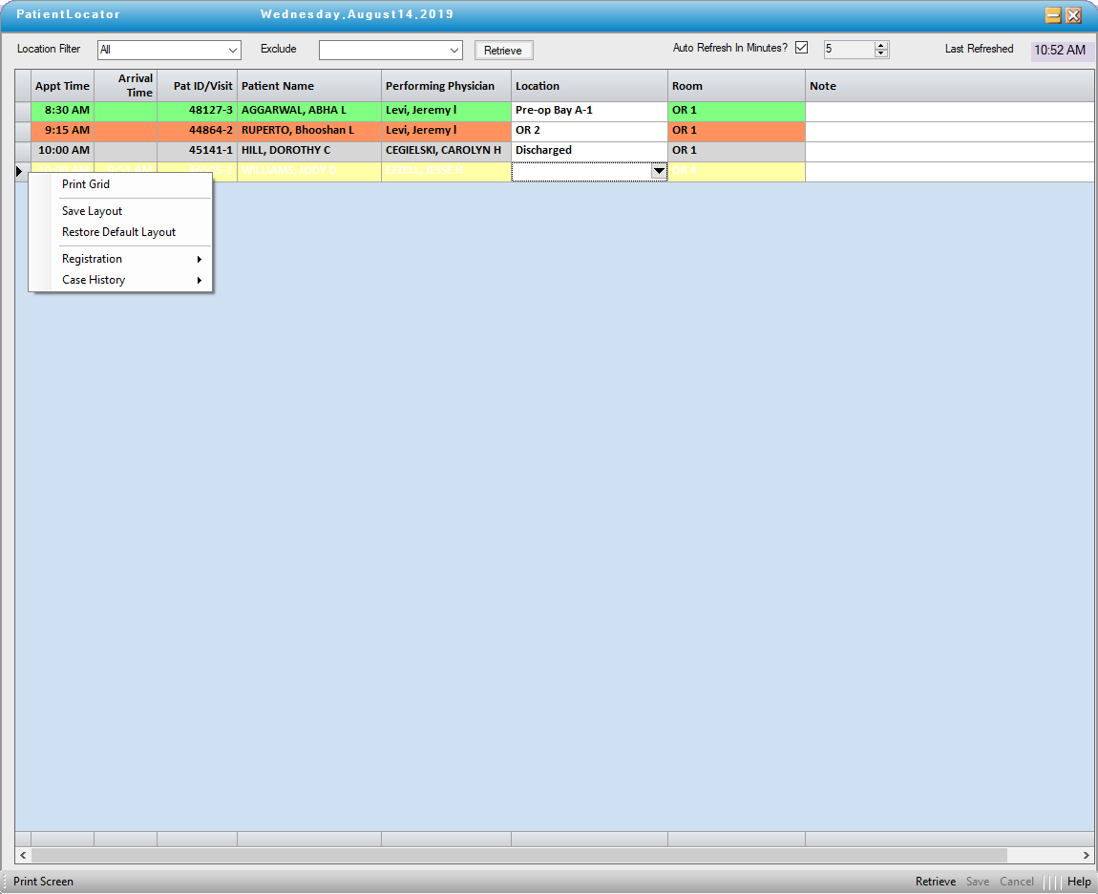Image resolution: width=1098 pixels, height=894 pixels.
Task: Select the row for AGGARWAL, ABHA L
Action: point(293,111)
